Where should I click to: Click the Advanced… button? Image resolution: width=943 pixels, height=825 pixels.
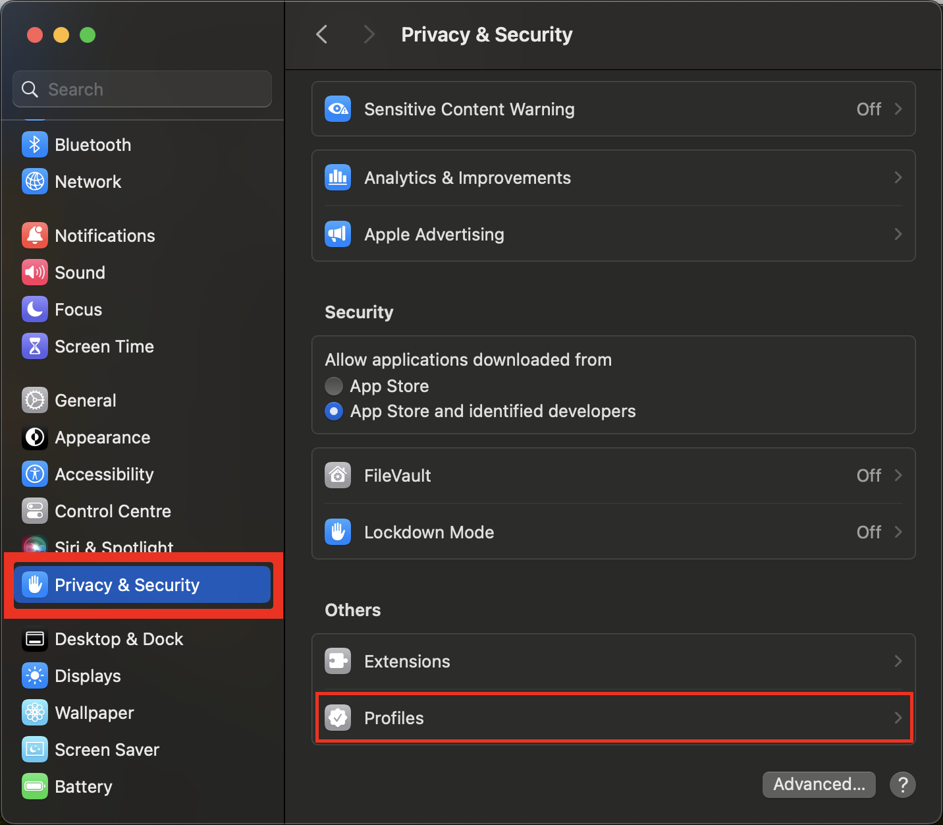point(819,785)
